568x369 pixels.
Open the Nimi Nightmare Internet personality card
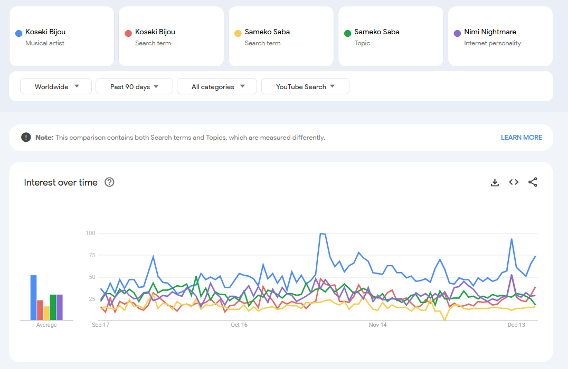coord(500,37)
